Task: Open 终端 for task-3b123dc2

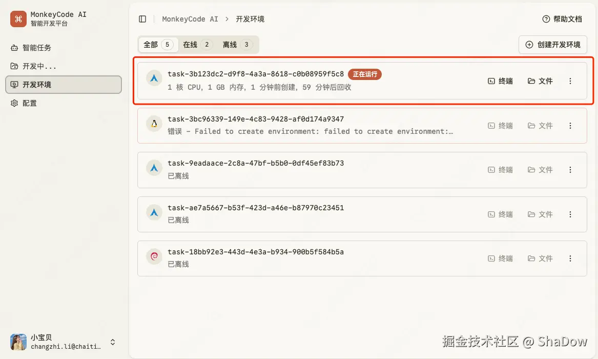Action: (500, 81)
